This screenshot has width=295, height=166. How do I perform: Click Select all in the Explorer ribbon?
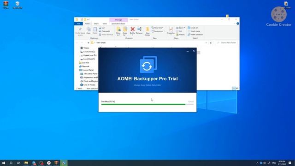coord(193,28)
